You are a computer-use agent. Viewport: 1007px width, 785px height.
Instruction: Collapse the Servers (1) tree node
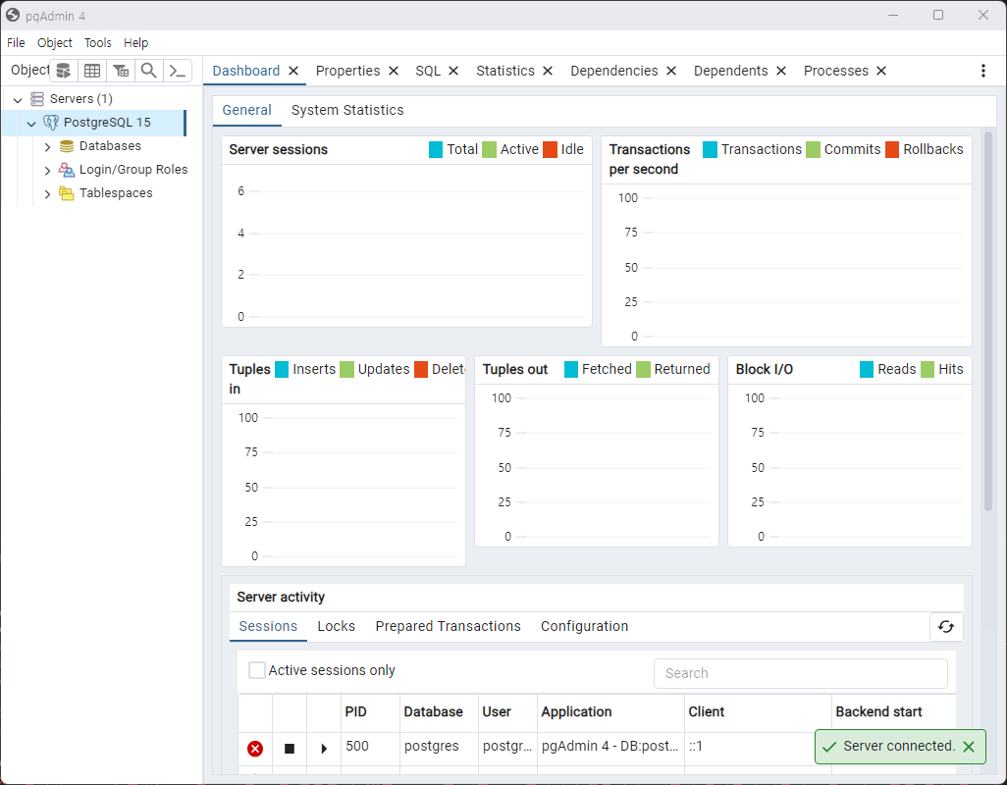point(18,99)
